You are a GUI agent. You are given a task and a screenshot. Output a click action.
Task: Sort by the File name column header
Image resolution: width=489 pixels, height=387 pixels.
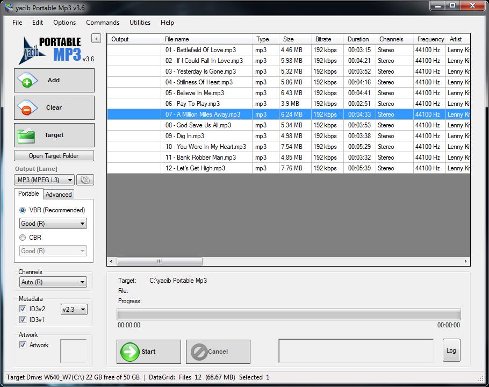click(x=206, y=39)
